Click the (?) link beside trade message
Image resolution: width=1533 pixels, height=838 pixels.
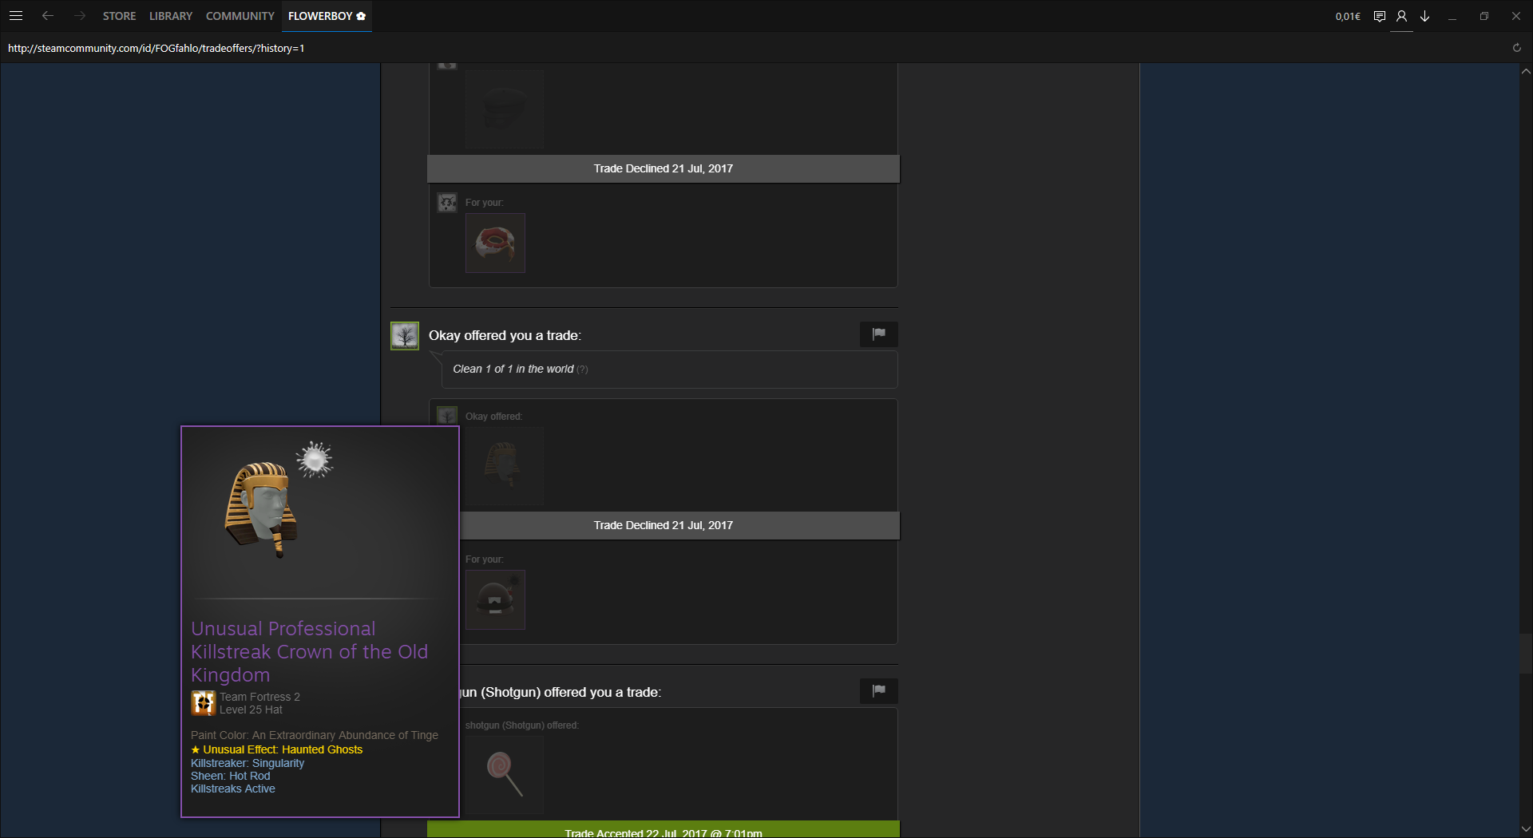(582, 370)
